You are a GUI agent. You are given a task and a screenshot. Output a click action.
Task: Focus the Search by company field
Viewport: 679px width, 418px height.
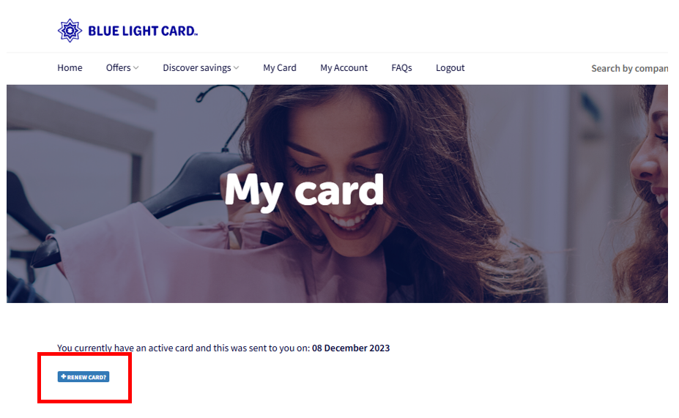click(629, 68)
